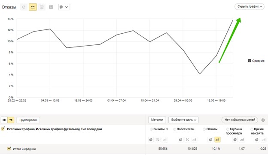Toggle the Источник трафика header checkbox
268x155 pixels.
click(3, 129)
